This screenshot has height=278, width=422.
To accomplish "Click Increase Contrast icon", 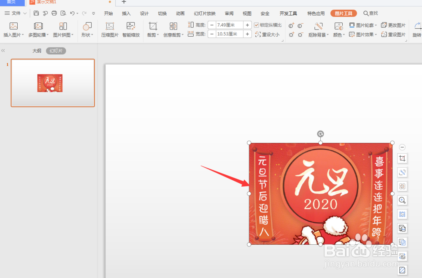I will tap(291, 26).
